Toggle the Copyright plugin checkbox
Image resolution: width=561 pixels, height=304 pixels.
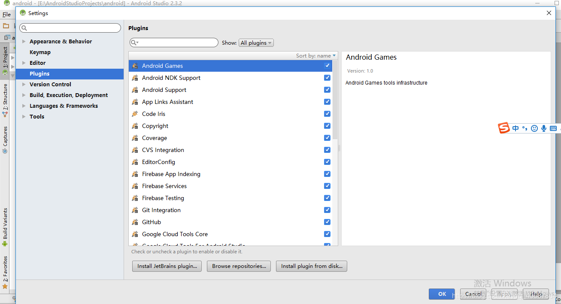328,126
